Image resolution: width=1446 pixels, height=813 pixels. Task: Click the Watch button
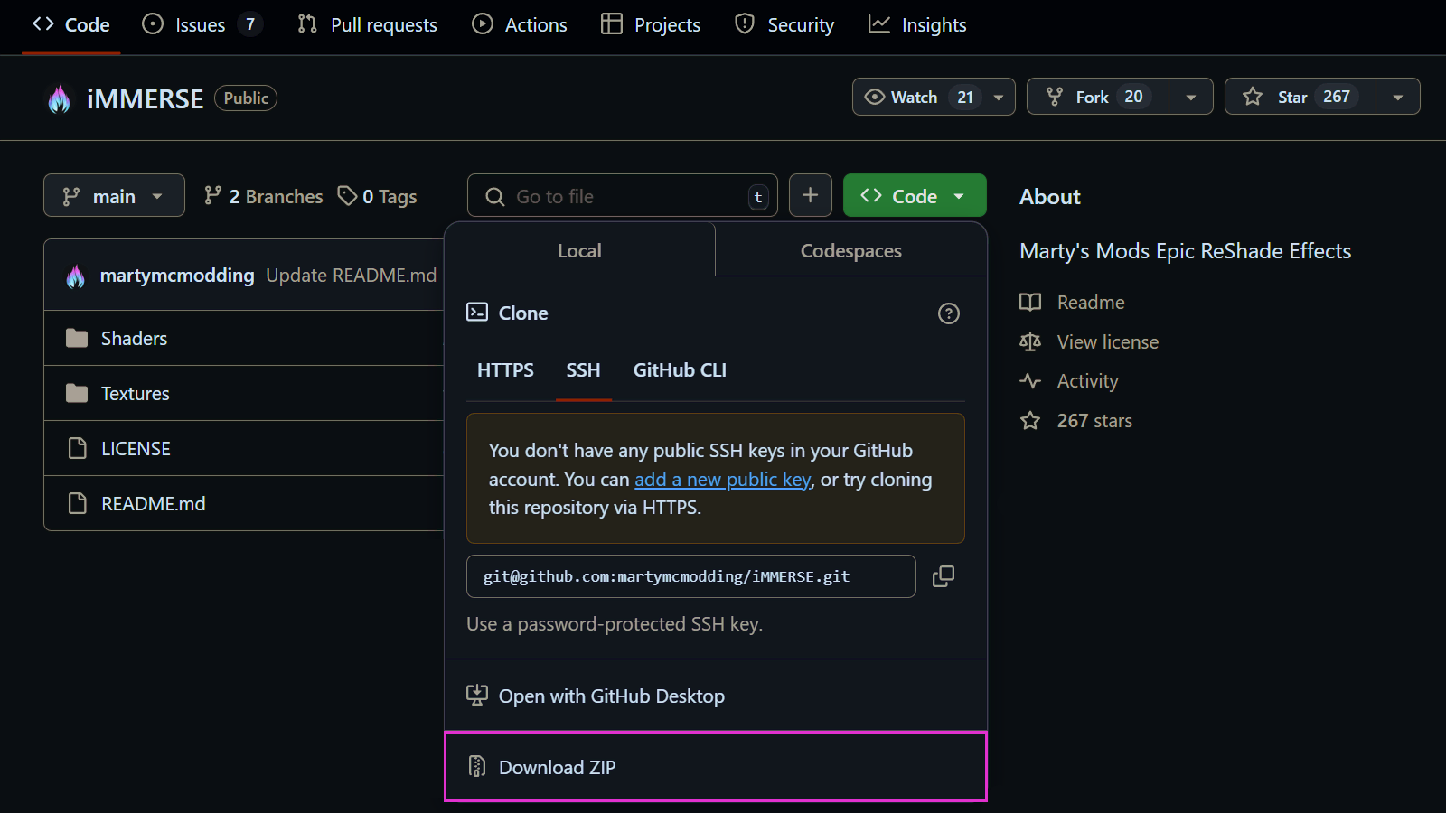click(x=934, y=97)
